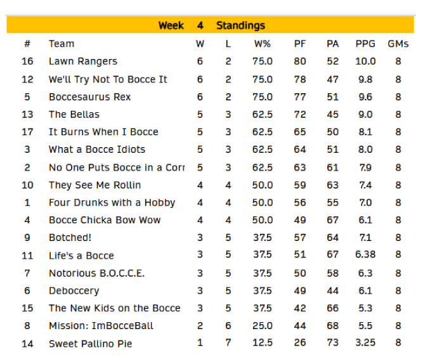Click the W% column header
The width and height of the screenshot is (423, 357).
pyautogui.click(x=262, y=44)
